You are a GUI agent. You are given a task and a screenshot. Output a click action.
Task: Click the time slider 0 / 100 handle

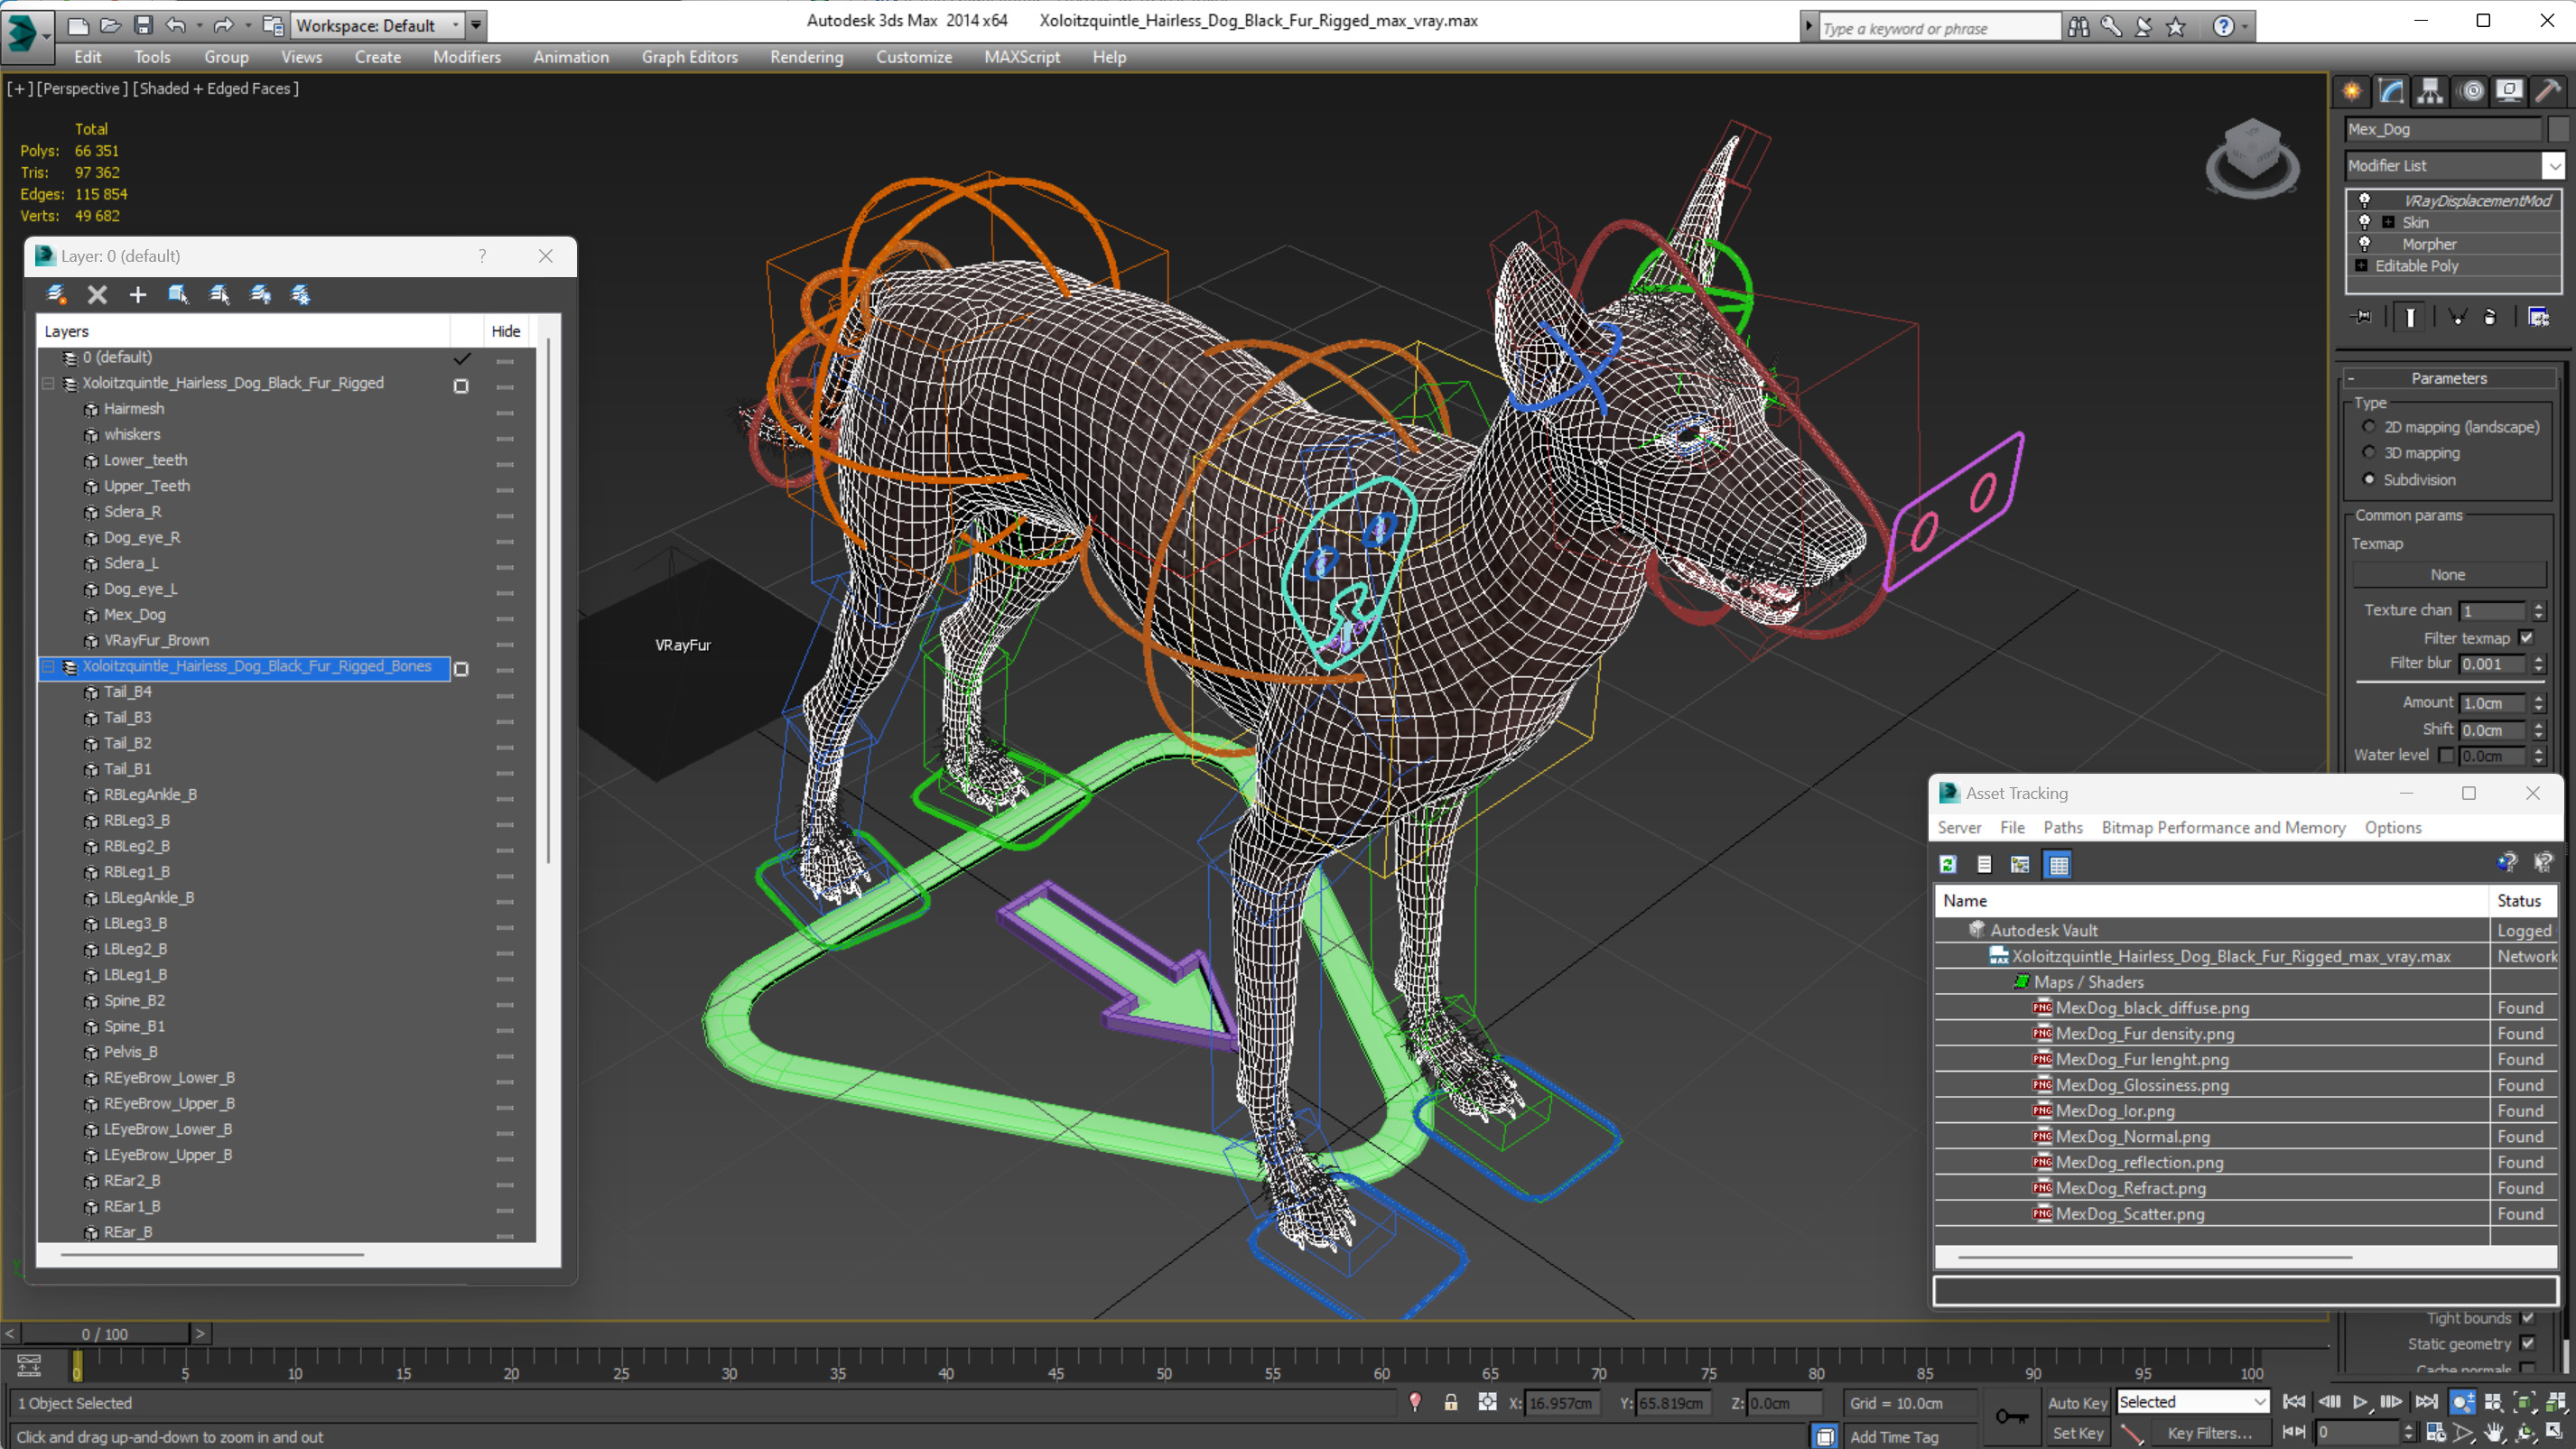105,1334
